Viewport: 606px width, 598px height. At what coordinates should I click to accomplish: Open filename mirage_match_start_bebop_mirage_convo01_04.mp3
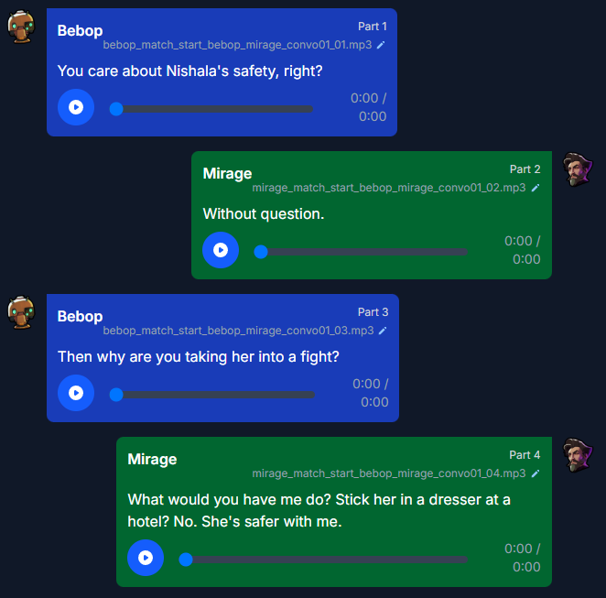[x=389, y=473]
